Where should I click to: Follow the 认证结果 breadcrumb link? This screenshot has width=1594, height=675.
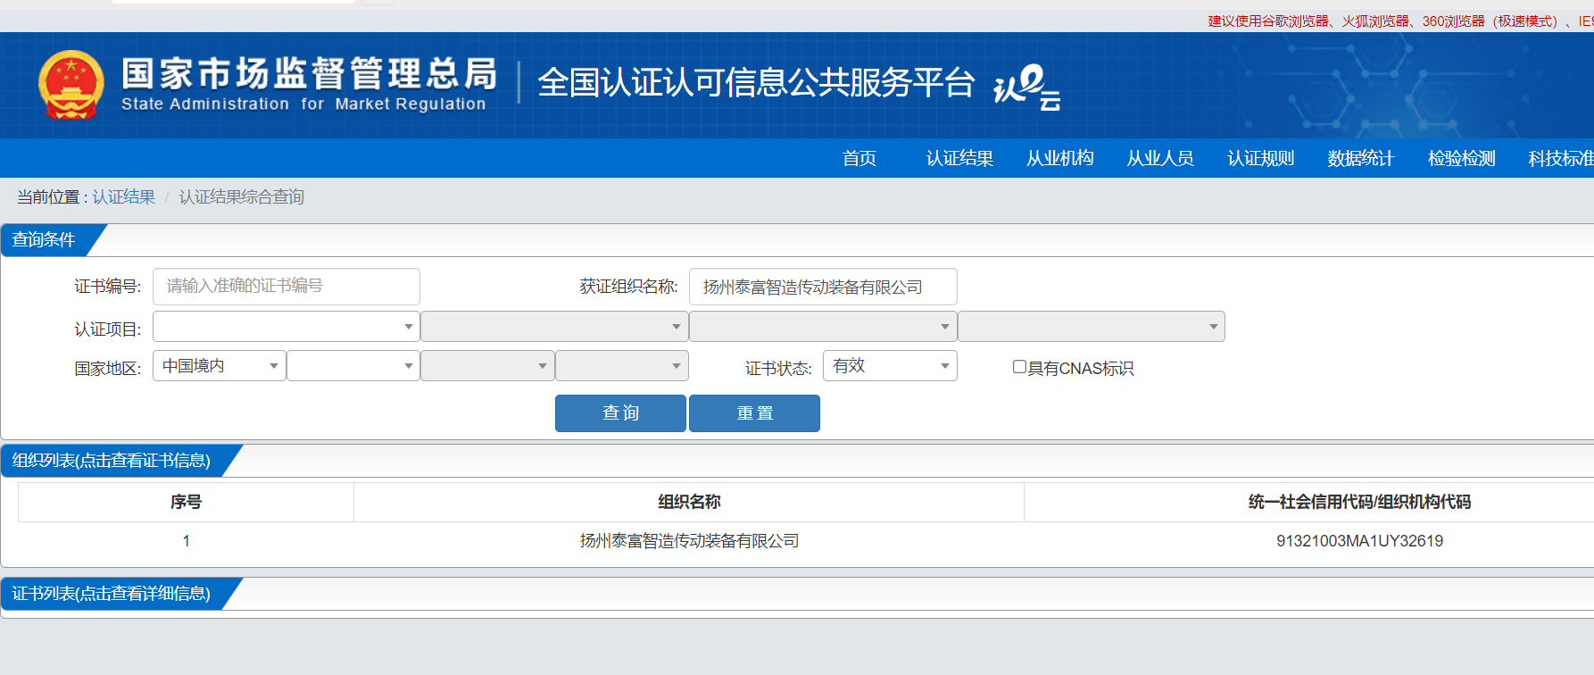coord(124,196)
